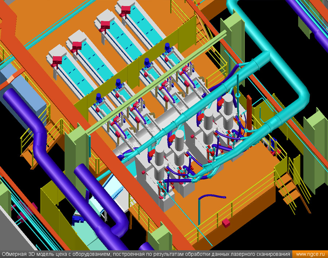Click the Russian caption text about the 3D workshop model
The height and width of the screenshot is (258, 328).
pos(146,254)
